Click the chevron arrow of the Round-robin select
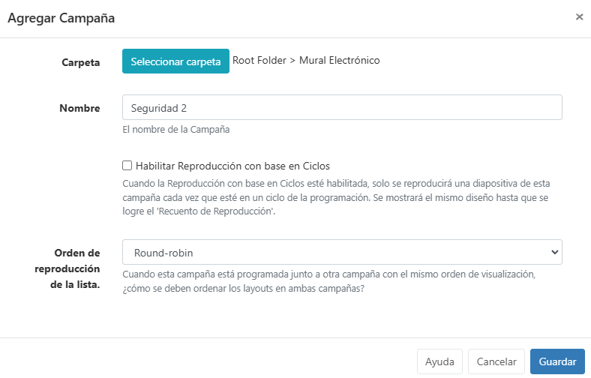Screen dimensions: 591x378 554,252
